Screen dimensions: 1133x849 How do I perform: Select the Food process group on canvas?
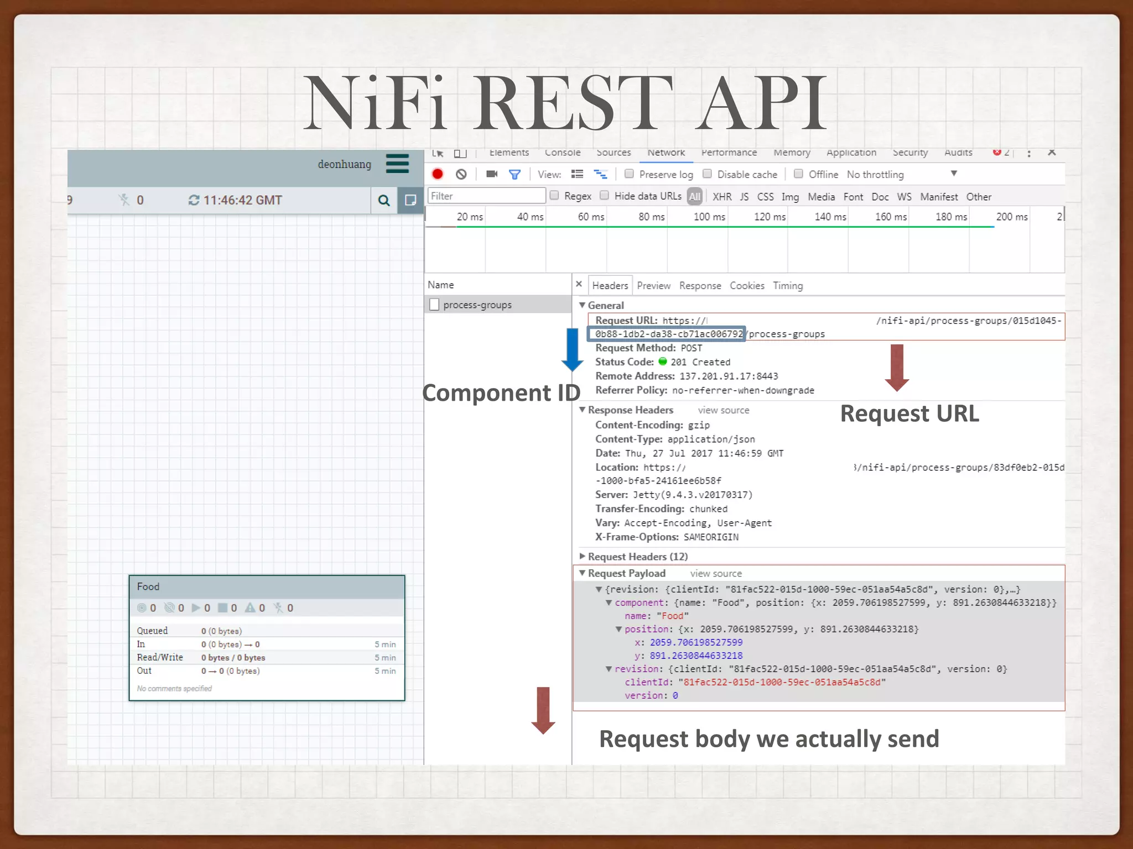[x=267, y=638]
